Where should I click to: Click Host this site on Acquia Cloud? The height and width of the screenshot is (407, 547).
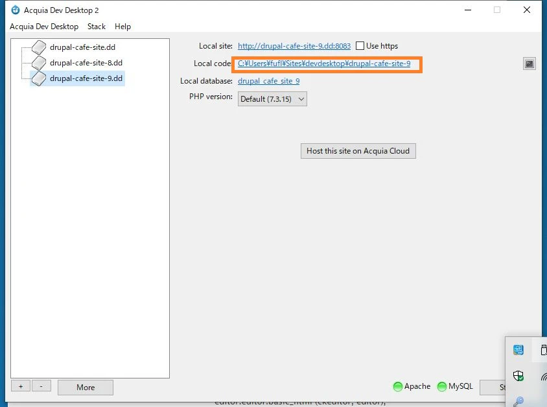pyautogui.click(x=358, y=151)
